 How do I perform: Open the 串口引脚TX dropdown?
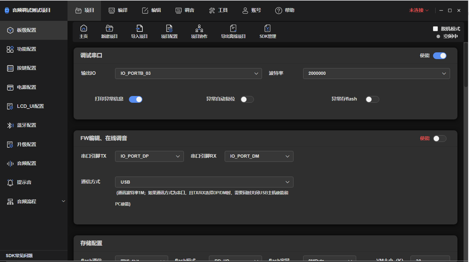point(149,156)
